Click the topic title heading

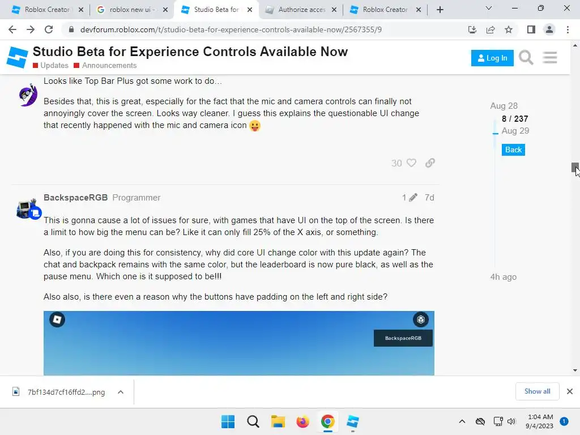(190, 52)
